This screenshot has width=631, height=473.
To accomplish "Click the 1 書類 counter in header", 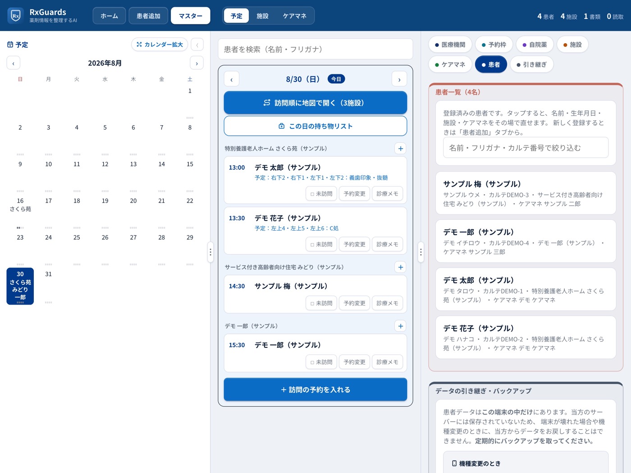I will click(x=592, y=16).
